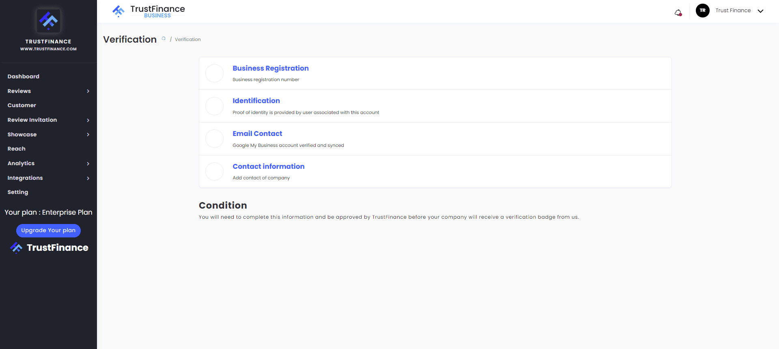Open the Contact information link

(268, 166)
